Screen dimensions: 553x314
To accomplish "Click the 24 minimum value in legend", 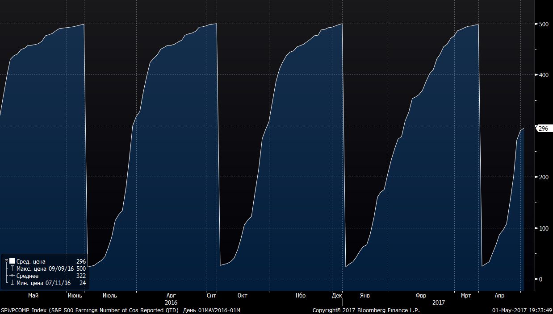I will (83, 283).
